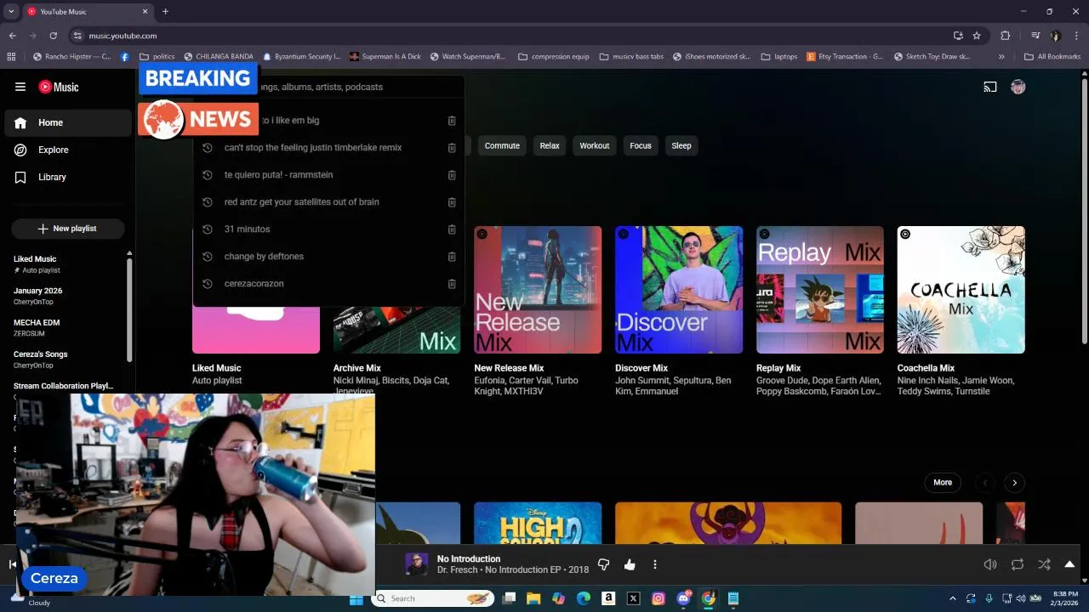Delete the '31 minutos' search history entry
This screenshot has width=1089, height=612.
click(452, 229)
